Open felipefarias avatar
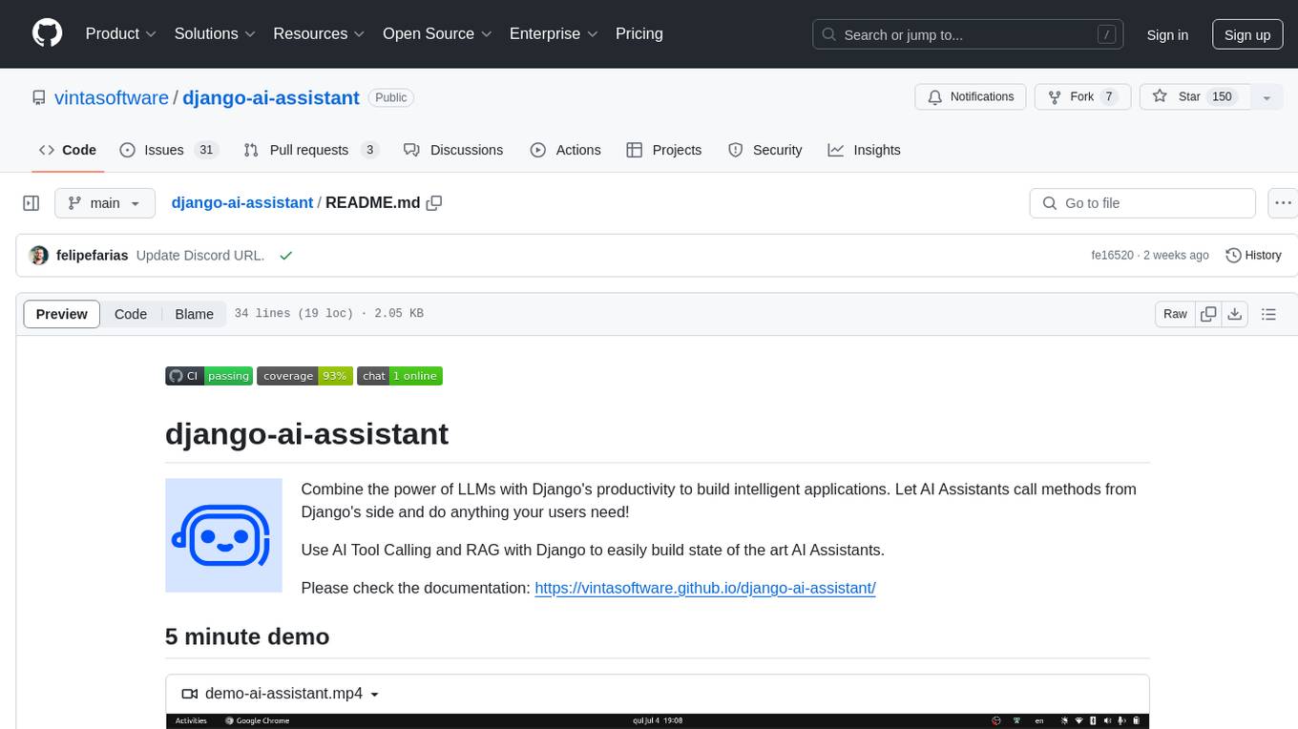Viewport: 1298px width, 729px height. pyautogui.click(x=39, y=256)
